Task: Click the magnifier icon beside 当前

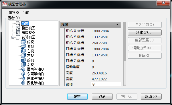Action: click(x=18, y=23)
